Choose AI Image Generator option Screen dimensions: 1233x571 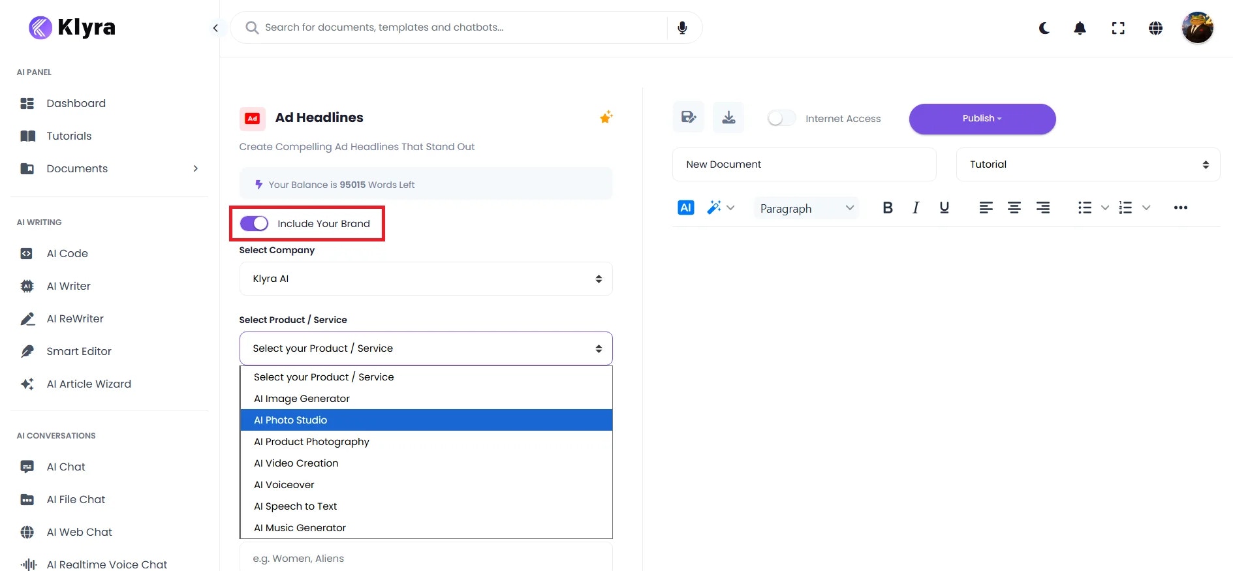426,399
